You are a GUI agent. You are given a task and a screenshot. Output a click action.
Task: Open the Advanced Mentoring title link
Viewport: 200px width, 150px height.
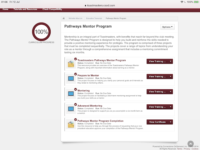[90, 106]
